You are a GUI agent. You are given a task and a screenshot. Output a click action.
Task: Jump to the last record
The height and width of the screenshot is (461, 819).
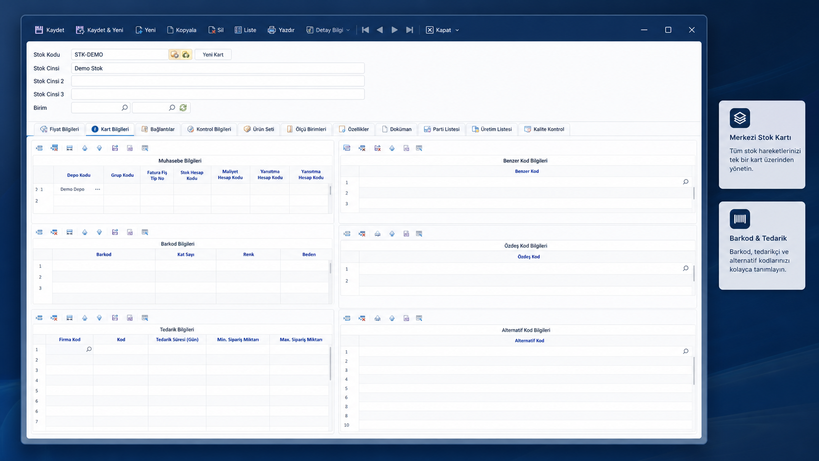click(x=409, y=30)
